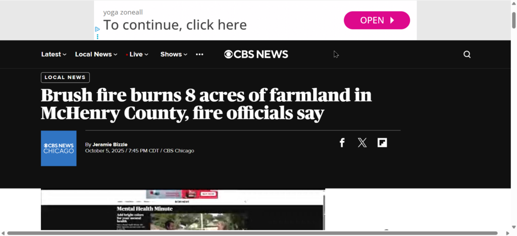Expand the Live dropdown
This screenshot has height=236, width=517.
137,54
